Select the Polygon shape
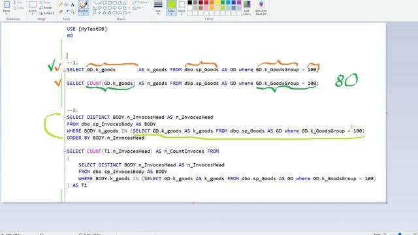The width and height of the screenshot is (418, 235). (x=120, y=3)
